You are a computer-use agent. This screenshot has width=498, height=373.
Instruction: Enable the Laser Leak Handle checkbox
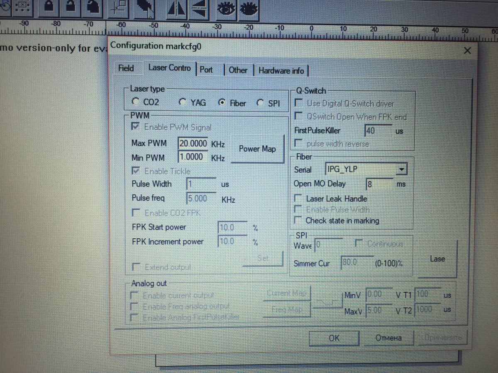coord(298,199)
